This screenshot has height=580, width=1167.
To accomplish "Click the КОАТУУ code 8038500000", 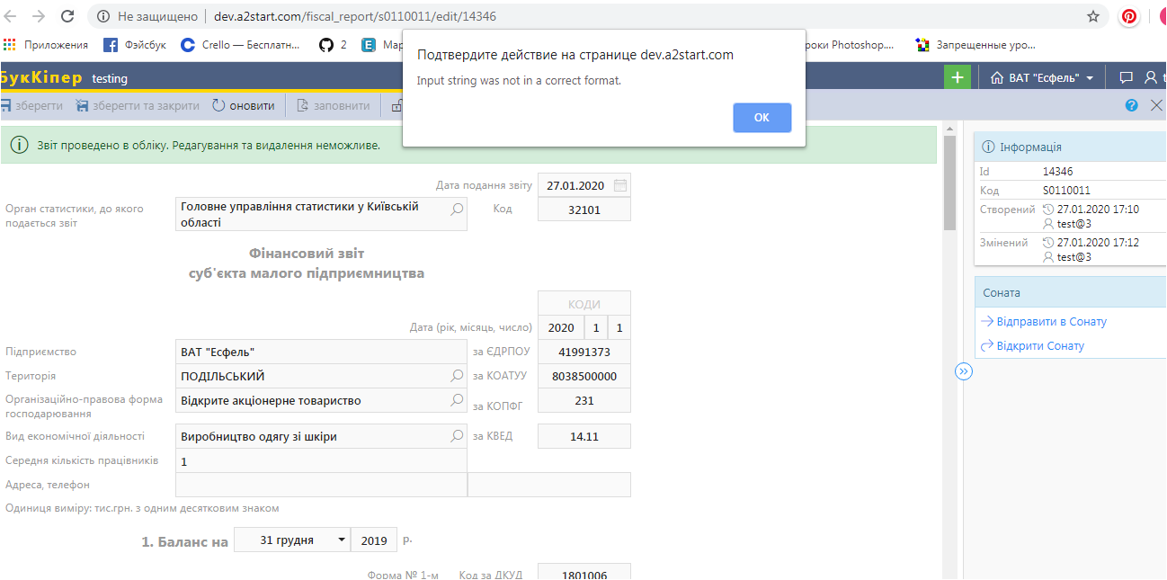I will 584,376.
